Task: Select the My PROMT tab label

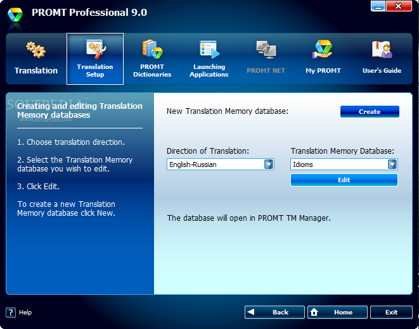Action: coord(323,71)
